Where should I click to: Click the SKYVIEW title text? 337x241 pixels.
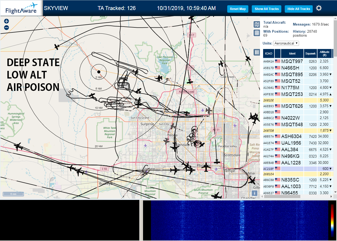tap(56, 8)
